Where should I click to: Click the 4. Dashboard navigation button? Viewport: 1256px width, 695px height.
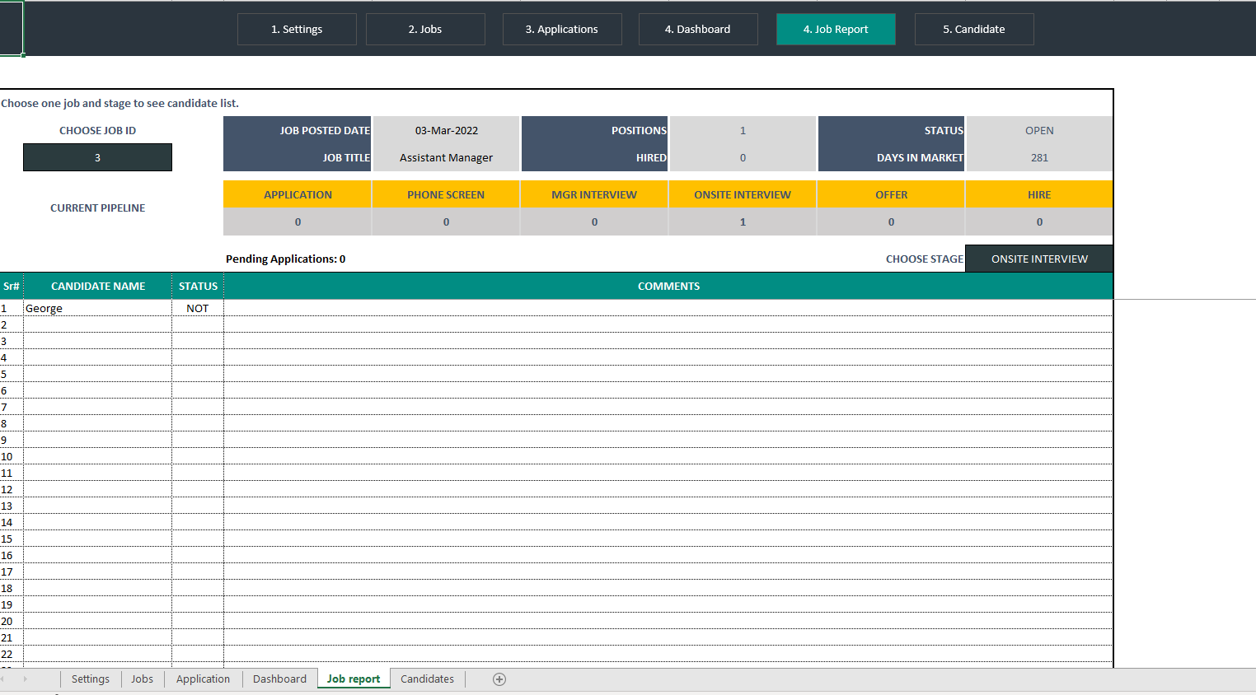pyautogui.click(x=698, y=29)
